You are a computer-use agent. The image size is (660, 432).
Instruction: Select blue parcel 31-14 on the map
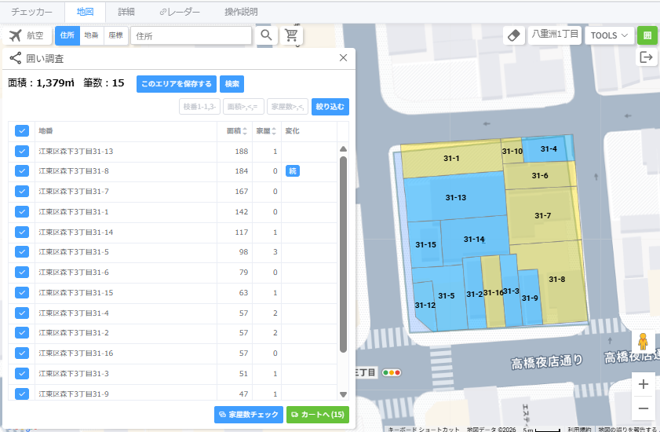click(474, 239)
